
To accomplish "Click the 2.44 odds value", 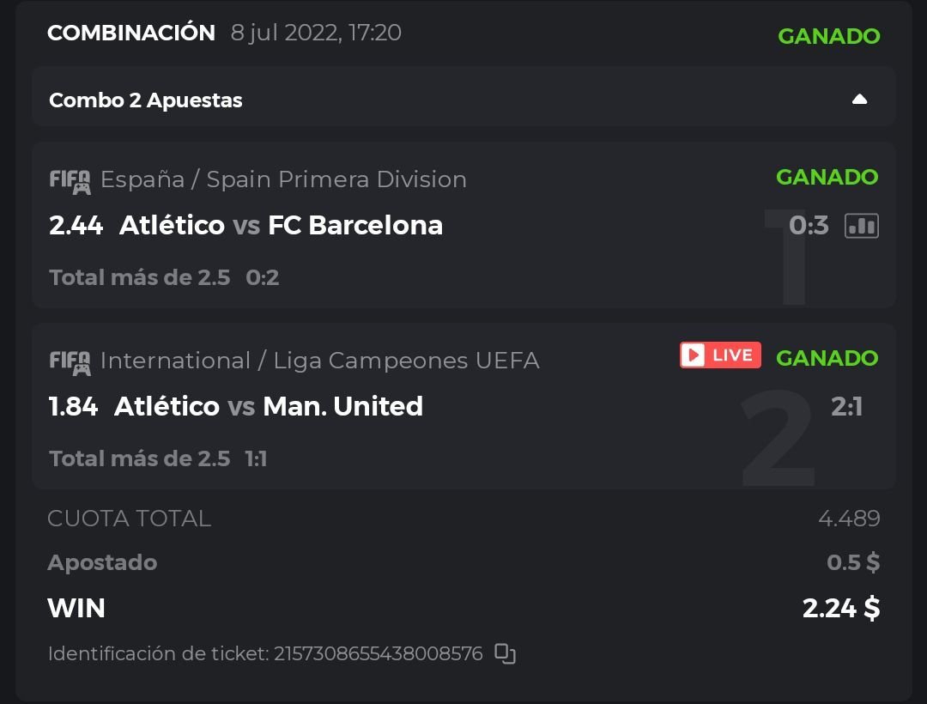I will click(76, 225).
